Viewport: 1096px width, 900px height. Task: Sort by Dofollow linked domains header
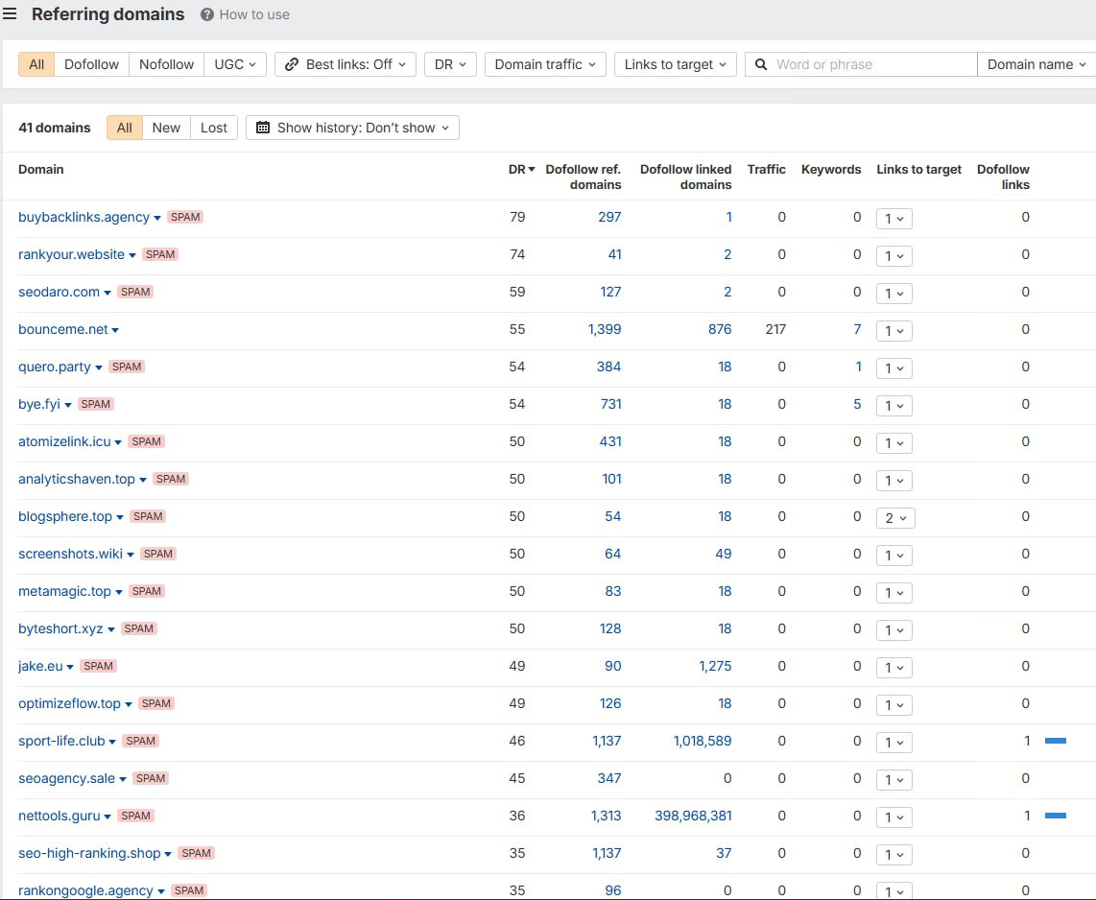tap(685, 177)
